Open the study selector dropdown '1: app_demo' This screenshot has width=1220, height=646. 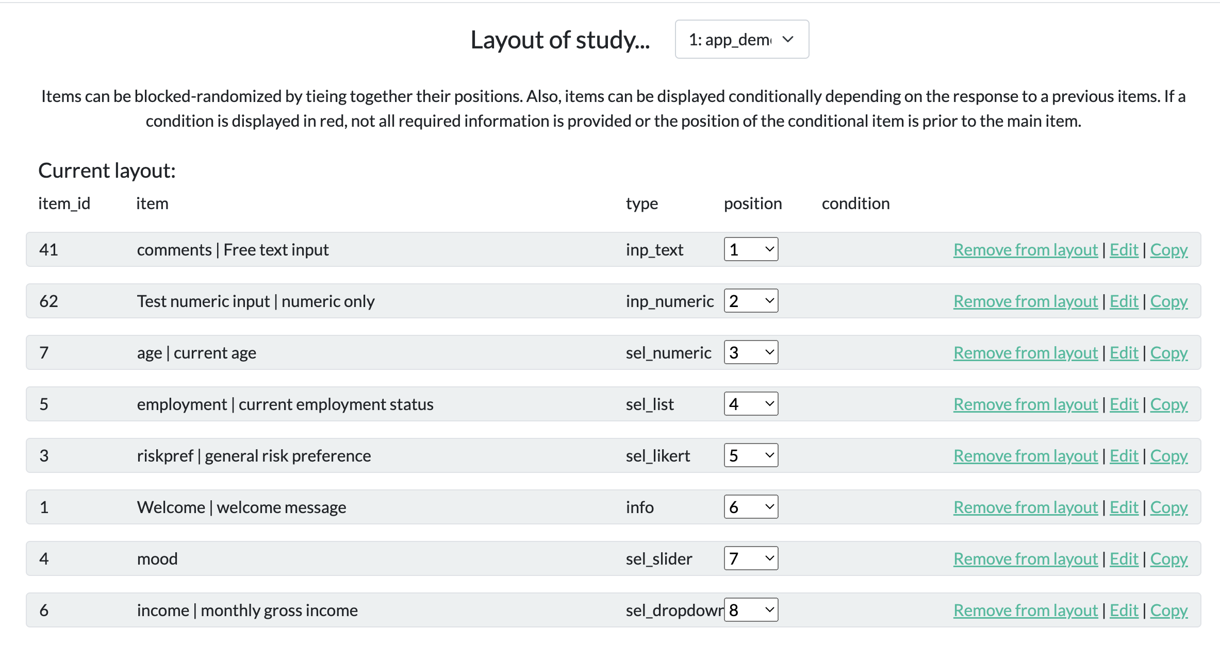741,39
